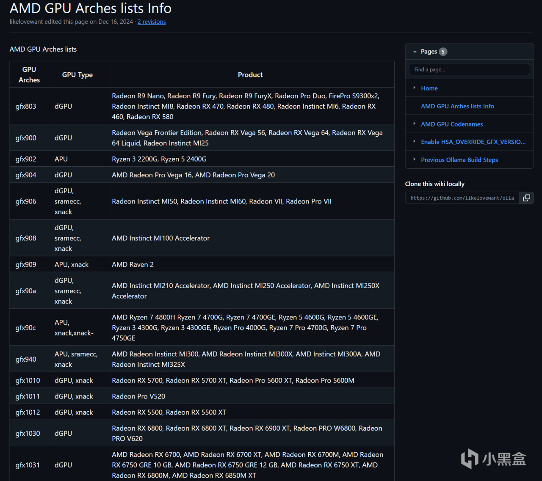This screenshot has height=481, width=542.
Task: Click the gfx940 table cell
Action: point(29,359)
